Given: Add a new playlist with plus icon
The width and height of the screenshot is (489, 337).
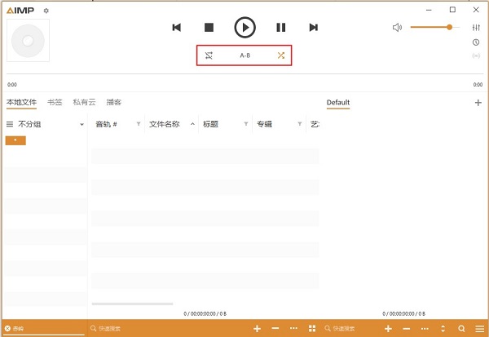Looking at the screenshot, I should 478,103.
